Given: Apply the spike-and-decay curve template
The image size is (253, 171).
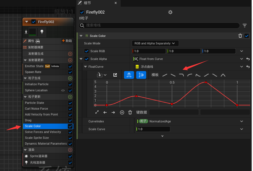Looking at the screenshot, I should pyautogui.click(x=198, y=75).
